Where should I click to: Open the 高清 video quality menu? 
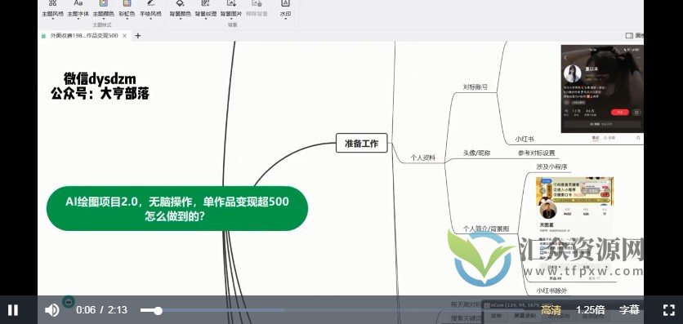click(x=551, y=310)
